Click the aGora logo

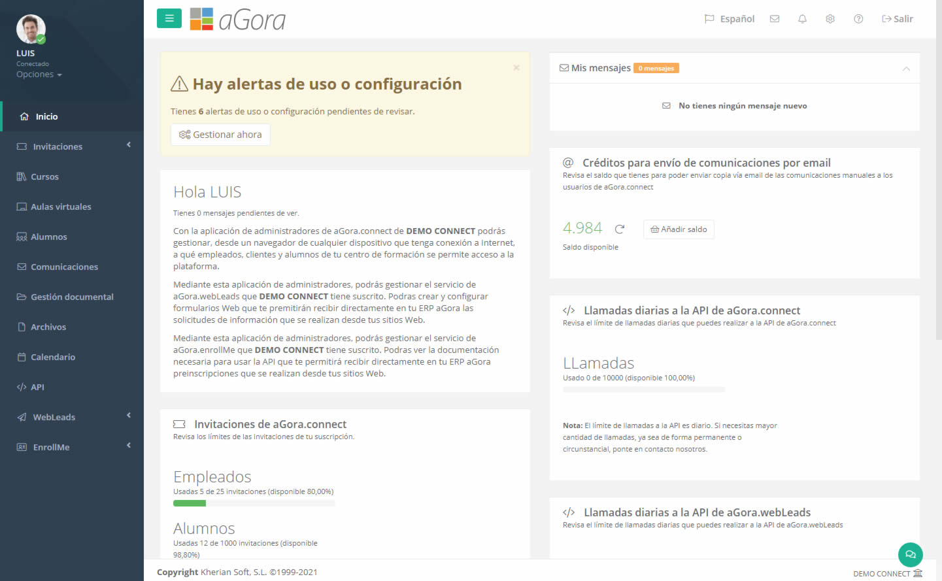[238, 20]
